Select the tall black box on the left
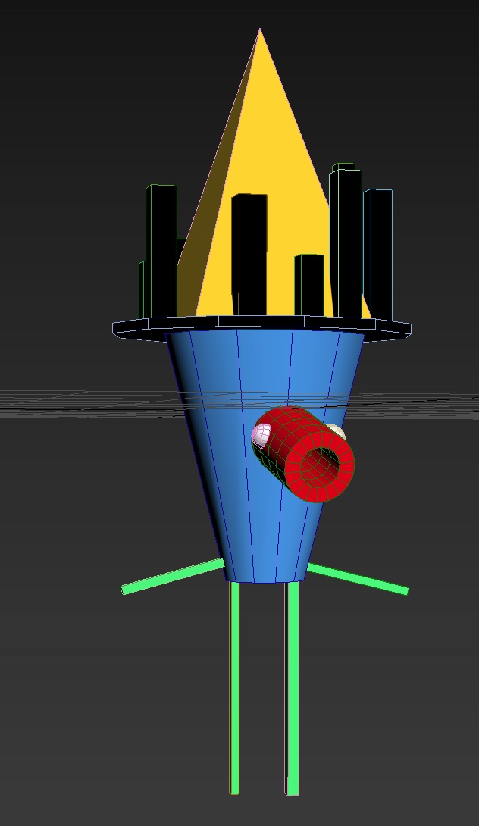 161,252
